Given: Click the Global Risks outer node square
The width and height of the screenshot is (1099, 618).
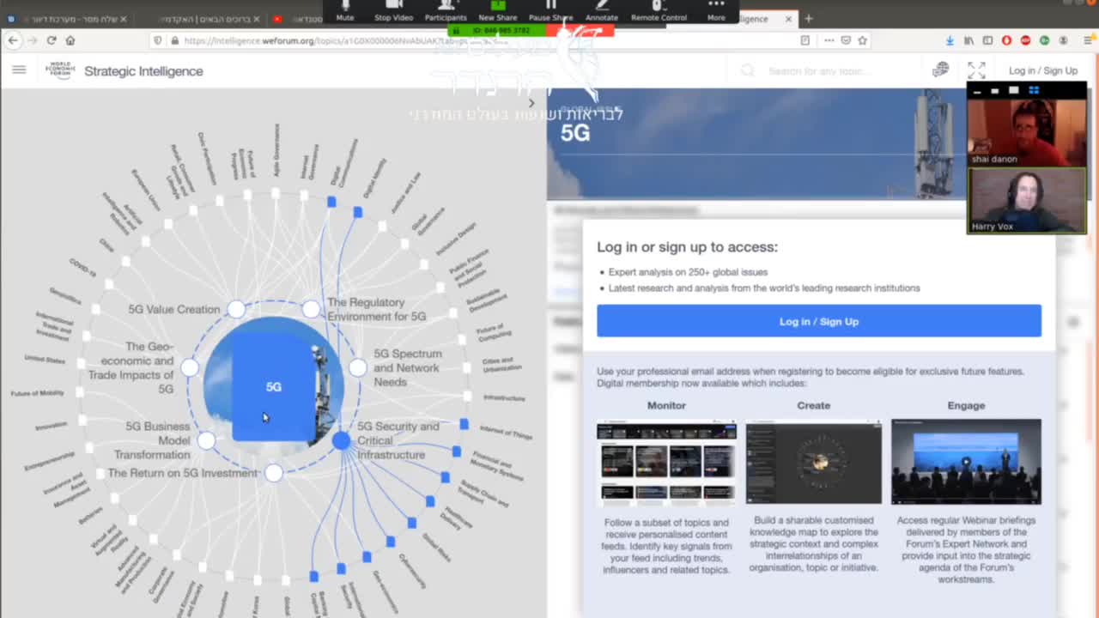Looking at the screenshot, I should [x=412, y=523].
